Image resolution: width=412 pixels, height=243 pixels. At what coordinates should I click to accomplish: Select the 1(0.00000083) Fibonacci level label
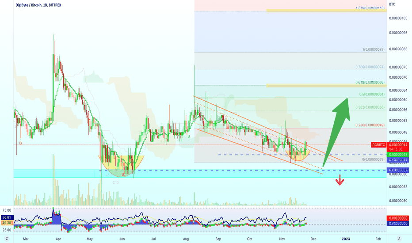point(374,49)
